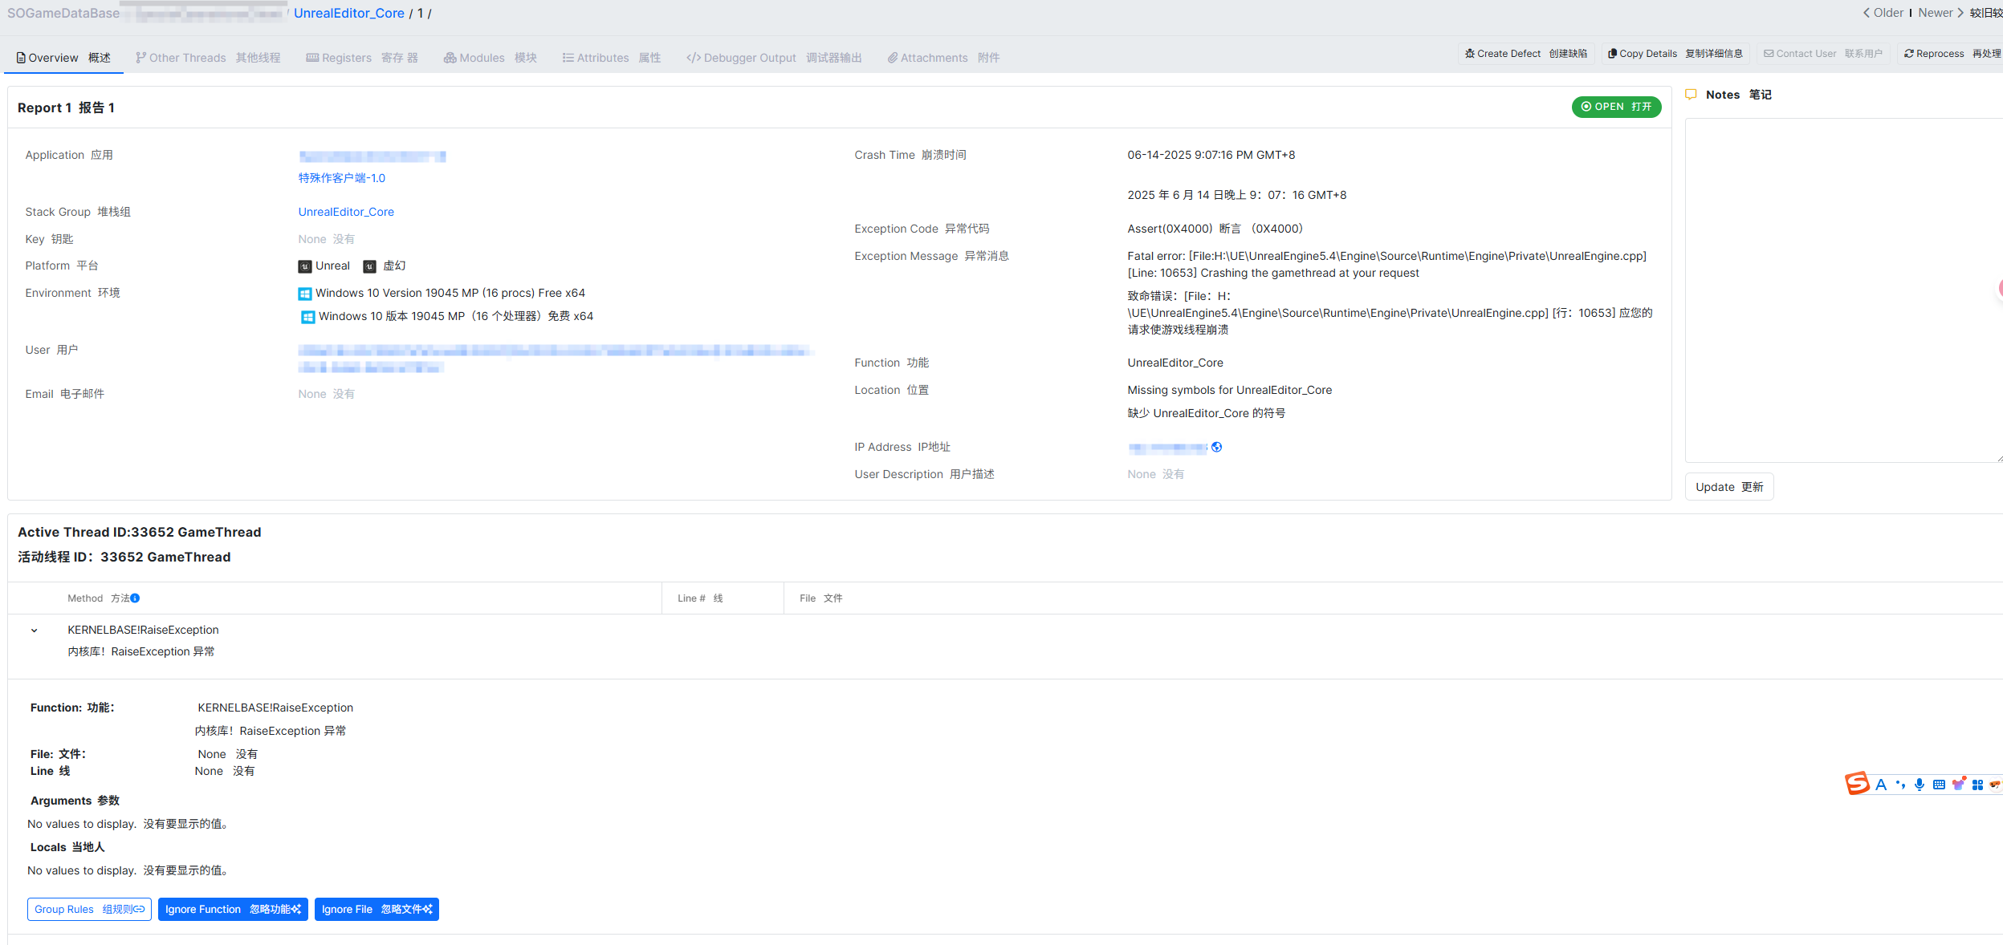Toggle Sogou punctuation mode icon

click(1900, 785)
